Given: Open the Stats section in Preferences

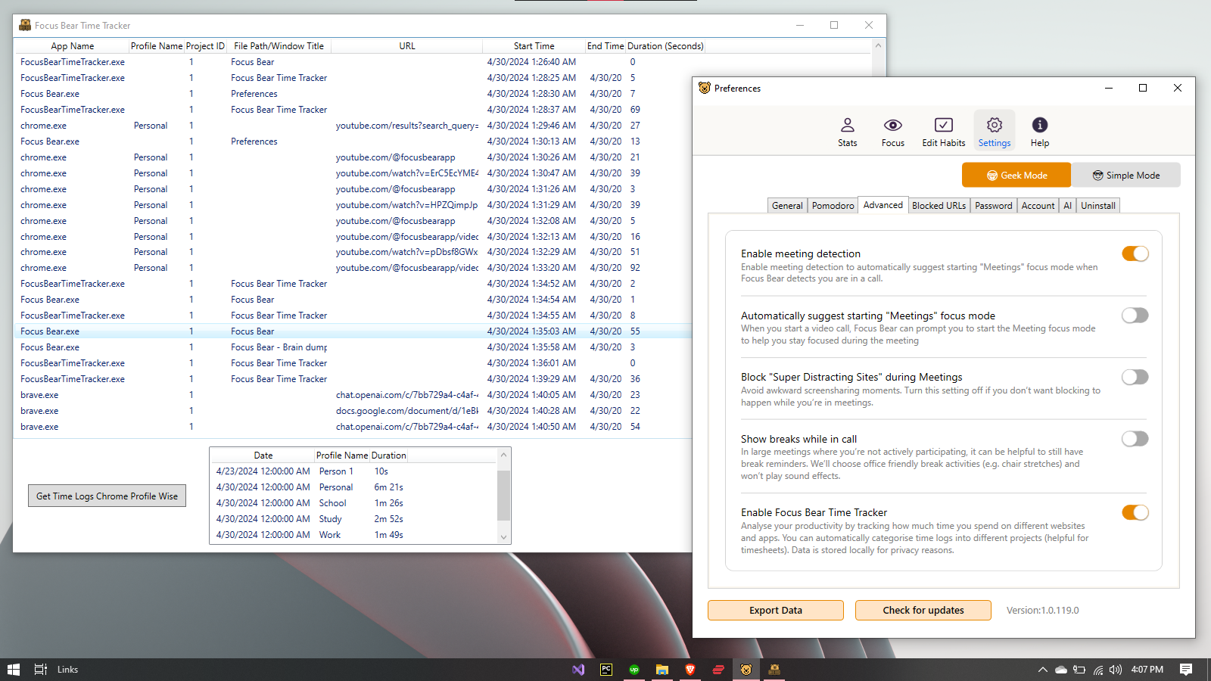Looking at the screenshot, I should (847, 132).
